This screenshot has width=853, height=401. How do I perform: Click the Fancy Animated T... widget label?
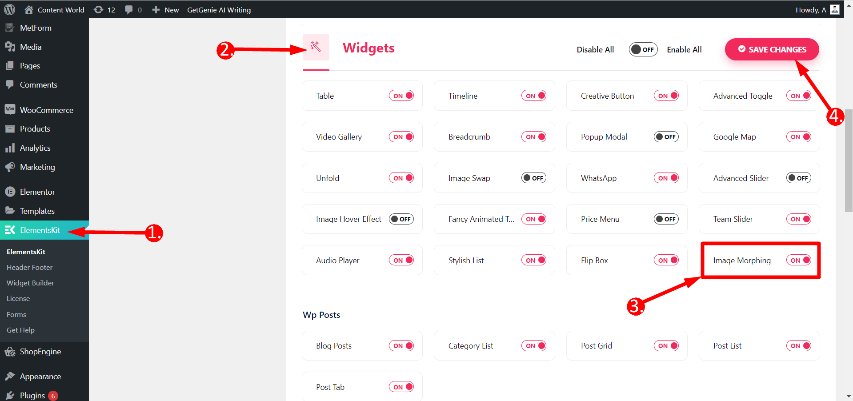(481, 219)
